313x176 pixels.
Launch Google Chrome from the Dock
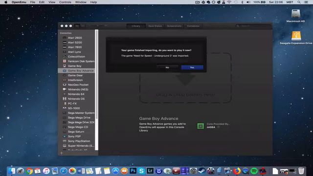[29, 171]
